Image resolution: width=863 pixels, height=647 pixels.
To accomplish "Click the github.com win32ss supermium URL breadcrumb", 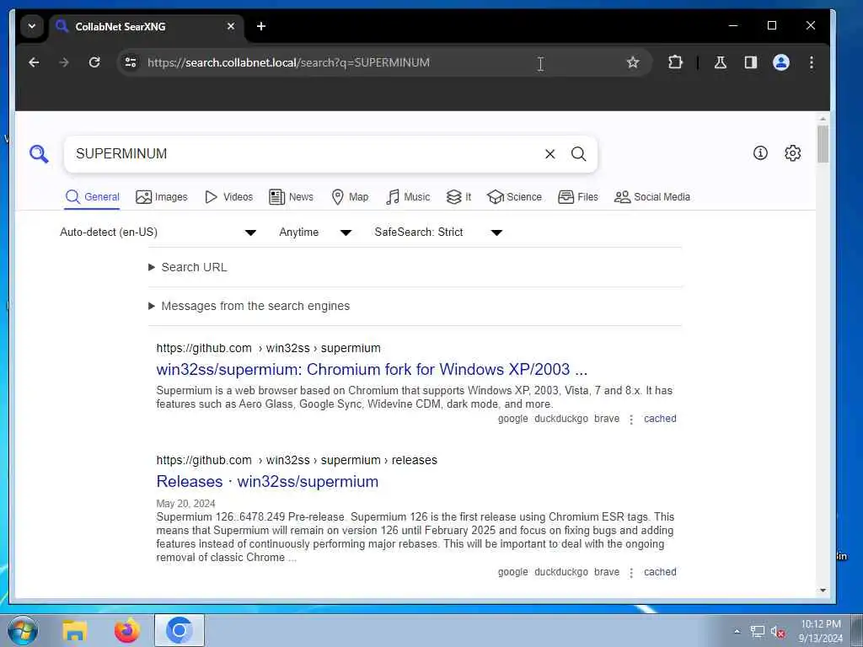I will [269, 348].
